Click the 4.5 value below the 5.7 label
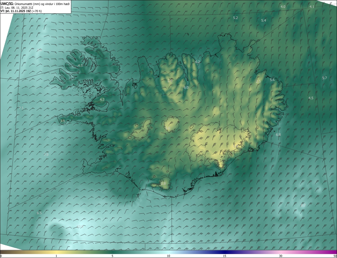Image resolution: width=337 pixels, height=258 pixels. [x=311, y=98]
